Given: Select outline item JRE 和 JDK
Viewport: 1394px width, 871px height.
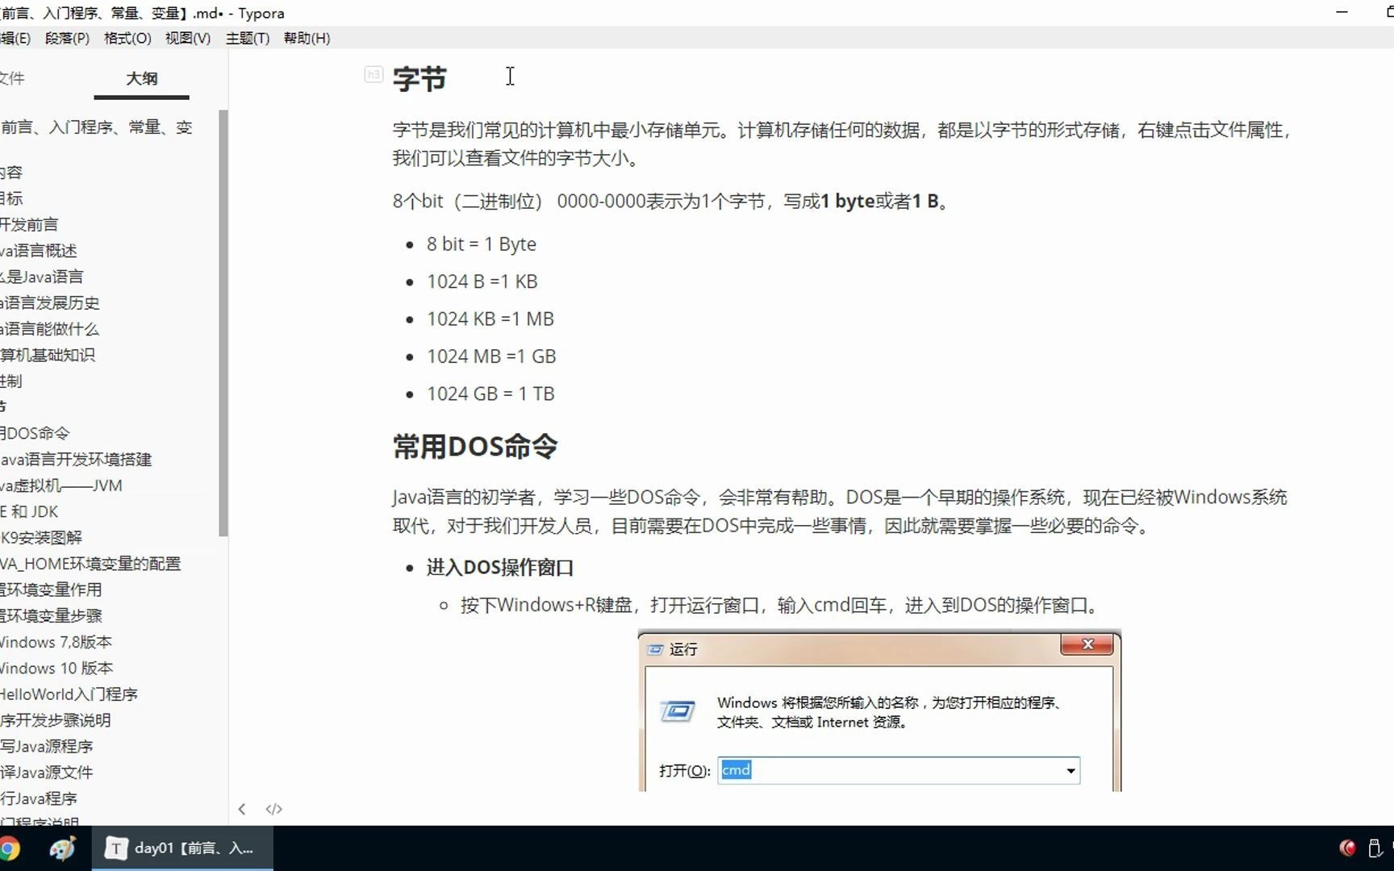Looking at the screenshot, I should click(29, 511).
